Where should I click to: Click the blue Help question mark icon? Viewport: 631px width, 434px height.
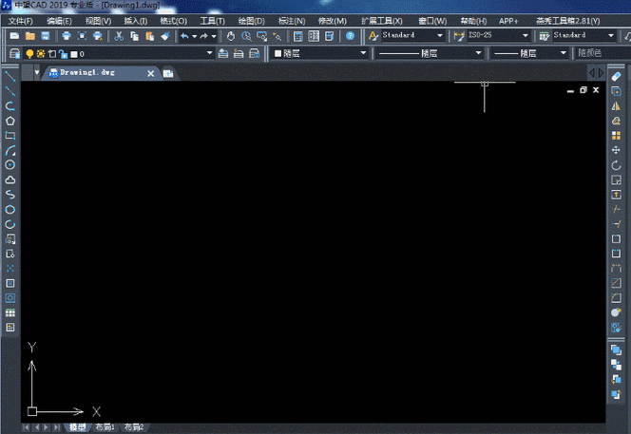pyautogui.click(x=350, y=36)
